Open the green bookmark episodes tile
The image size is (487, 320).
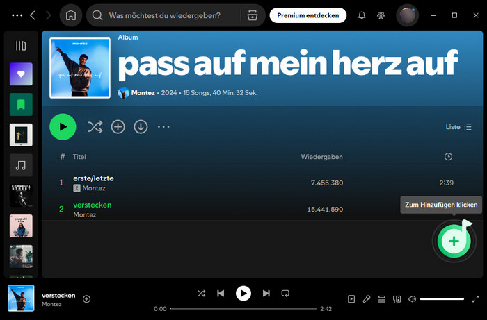pyautogui.click(x=21, y=104)
